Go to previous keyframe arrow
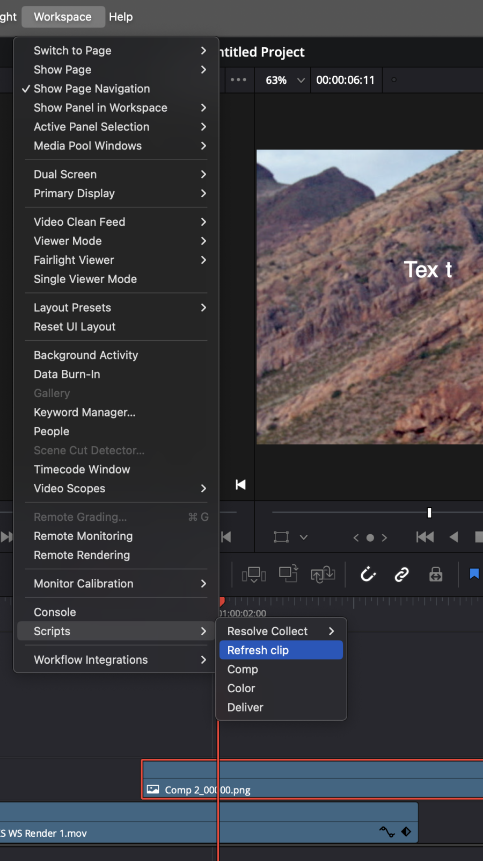The width and height of the screenshot is (483, 861). (356, 537)
